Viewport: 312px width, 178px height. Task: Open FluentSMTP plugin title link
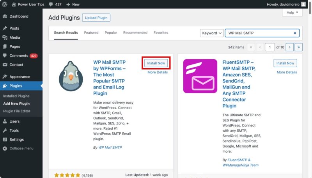point(239,84)
